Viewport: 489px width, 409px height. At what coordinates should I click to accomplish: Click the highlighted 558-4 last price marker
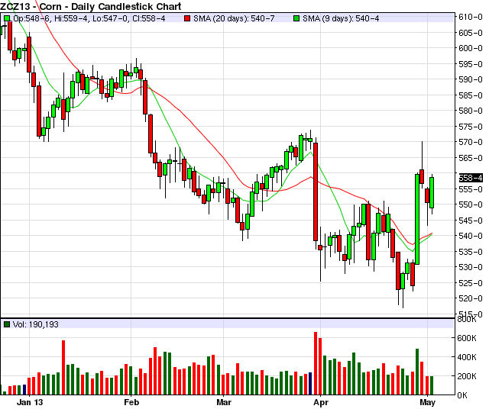point(471,178)
